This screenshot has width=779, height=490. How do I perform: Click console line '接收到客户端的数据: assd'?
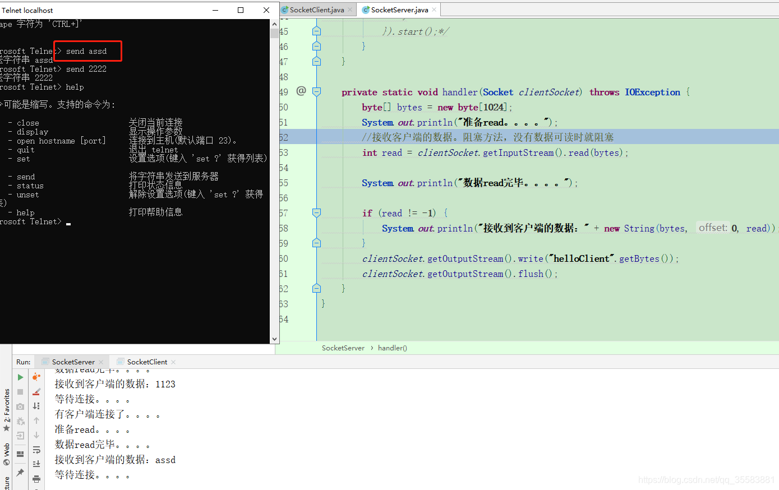[x=115, y=460]
